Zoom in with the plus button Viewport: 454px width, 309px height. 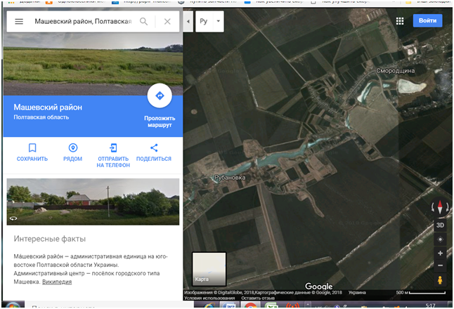[x=440, y=254]
